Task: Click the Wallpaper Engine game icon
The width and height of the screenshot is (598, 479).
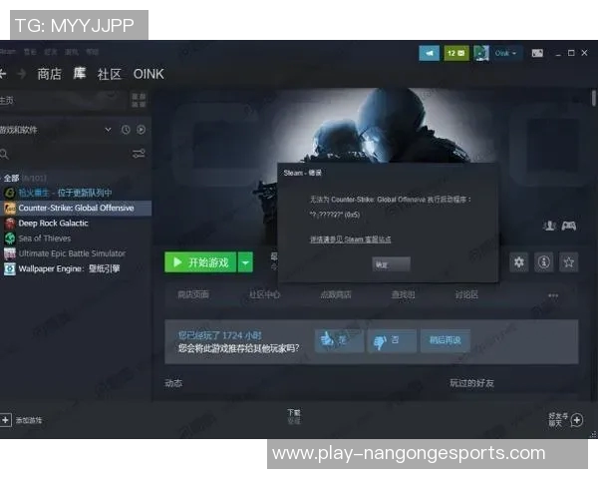Action: 10,268
